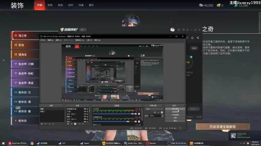Image resolution: width=261 pixels, height=146 pixels.
Task: Open settings gear for 视频捕获设备 mixer channel
Action: pos(139,121)
